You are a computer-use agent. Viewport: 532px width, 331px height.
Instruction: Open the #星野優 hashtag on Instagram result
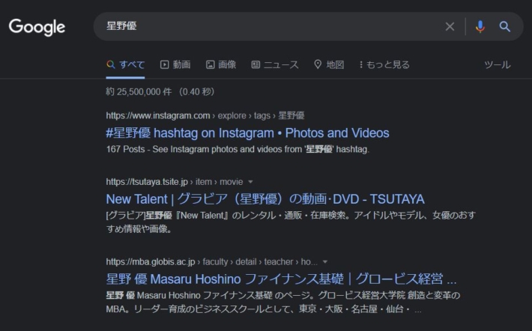[248, 133]
